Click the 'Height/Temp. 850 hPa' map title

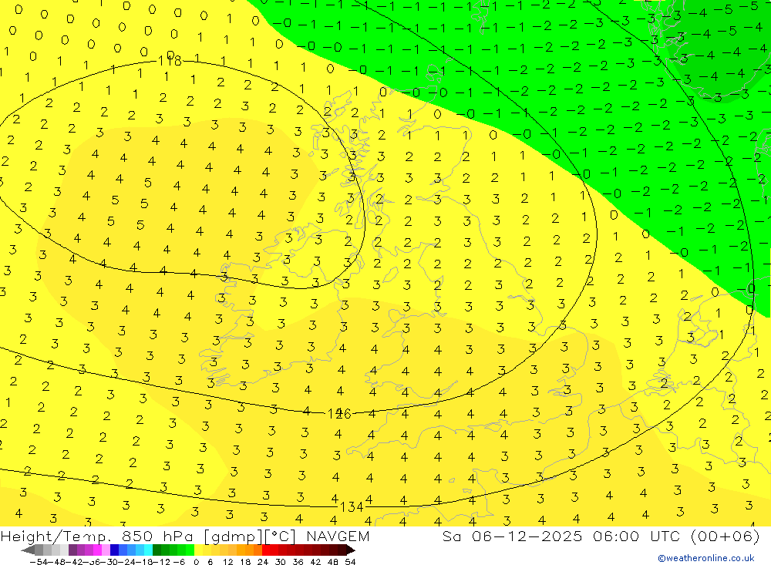click(x=97, y=536)
